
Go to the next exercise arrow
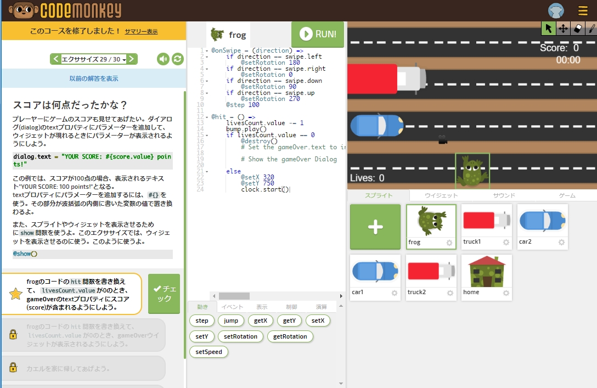(x=132, y=59)
